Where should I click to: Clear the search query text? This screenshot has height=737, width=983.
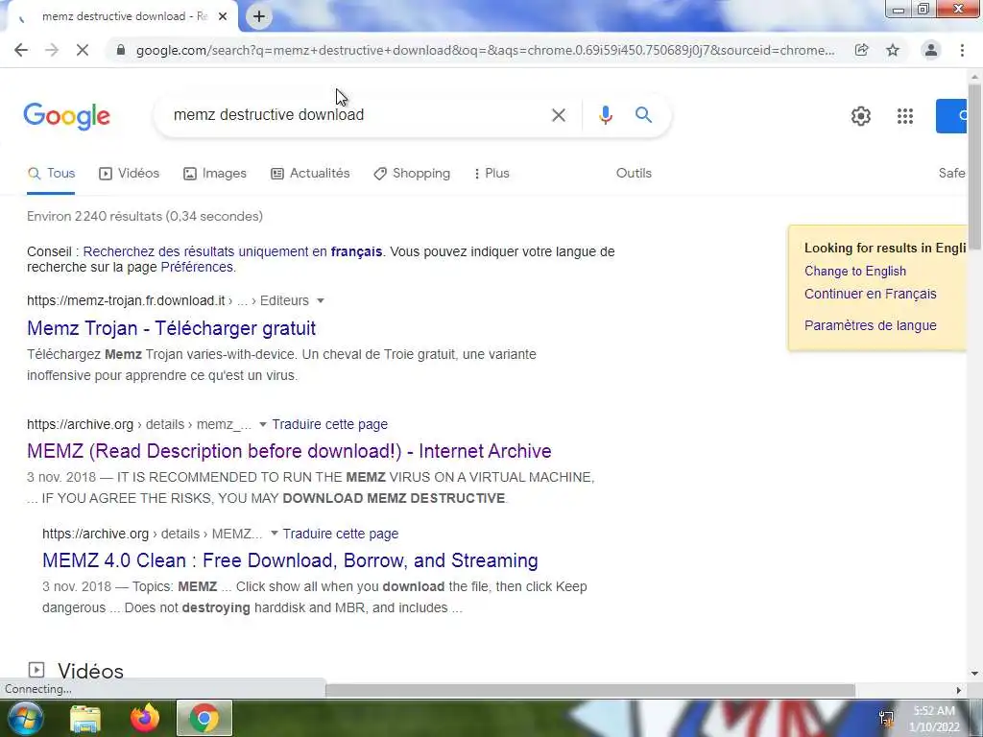click(x=559, y=115)
